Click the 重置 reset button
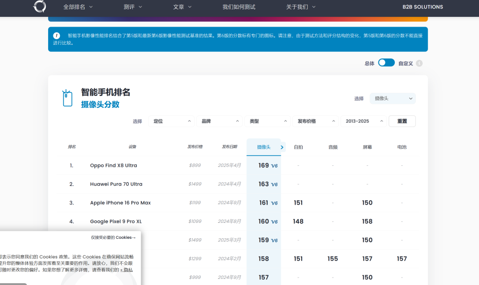 pyautogui.click(x=402, y=121)
